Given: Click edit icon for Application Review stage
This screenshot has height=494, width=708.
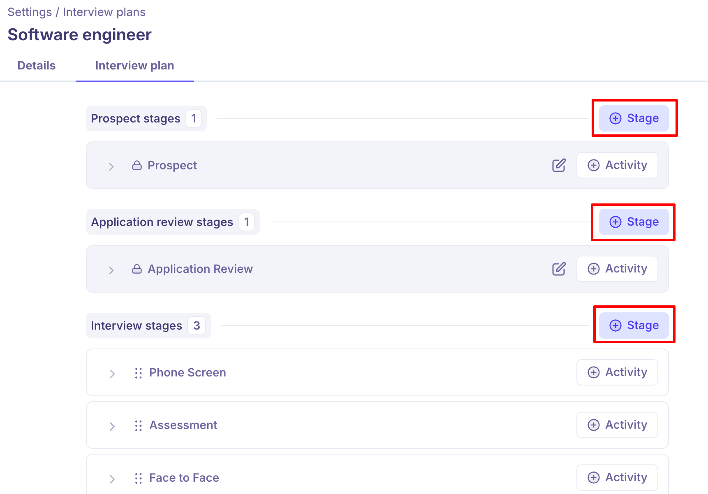Looking at the screenshot, I should tap(559, 269).
